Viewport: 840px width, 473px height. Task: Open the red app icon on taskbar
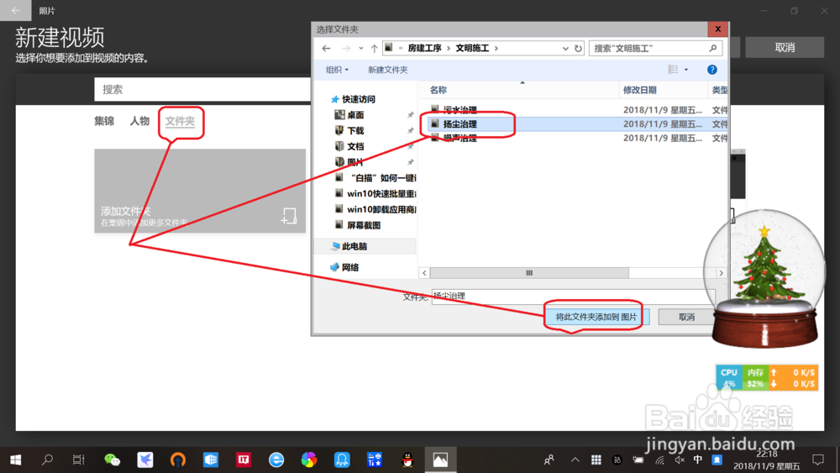click(244, 460)
